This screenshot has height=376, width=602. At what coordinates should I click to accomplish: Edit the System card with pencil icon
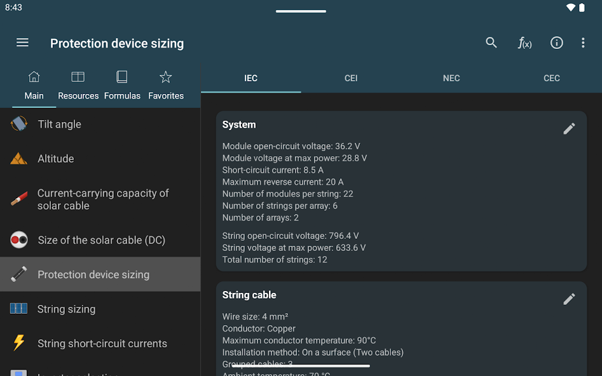pos(569,128)
